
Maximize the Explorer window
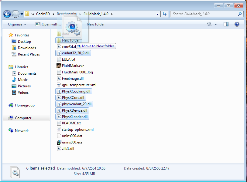click(x=228, y=6)
